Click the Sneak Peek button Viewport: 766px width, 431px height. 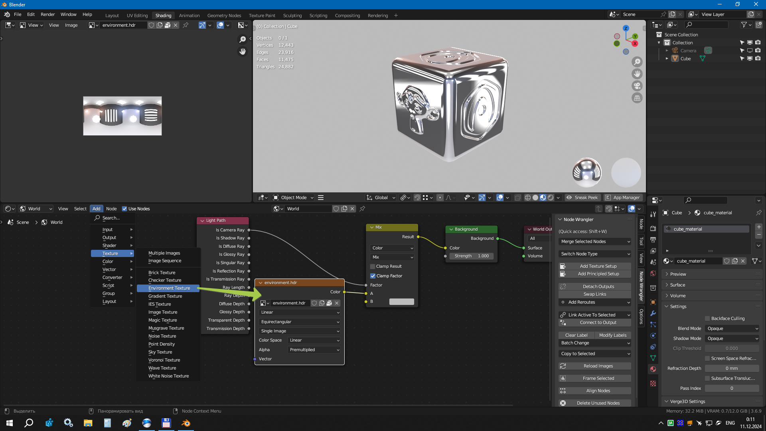(x=582, y=198)
